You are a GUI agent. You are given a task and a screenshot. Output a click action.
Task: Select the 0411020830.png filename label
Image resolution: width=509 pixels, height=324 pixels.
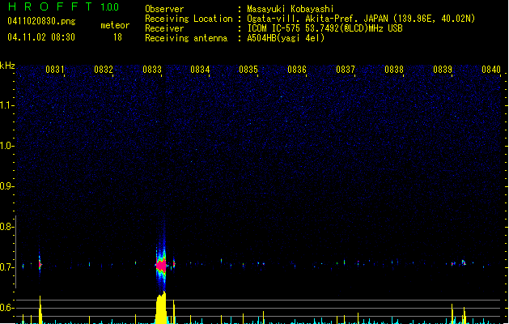[35, 22]
